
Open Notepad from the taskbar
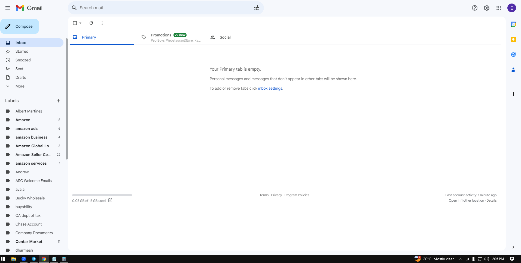54,259
